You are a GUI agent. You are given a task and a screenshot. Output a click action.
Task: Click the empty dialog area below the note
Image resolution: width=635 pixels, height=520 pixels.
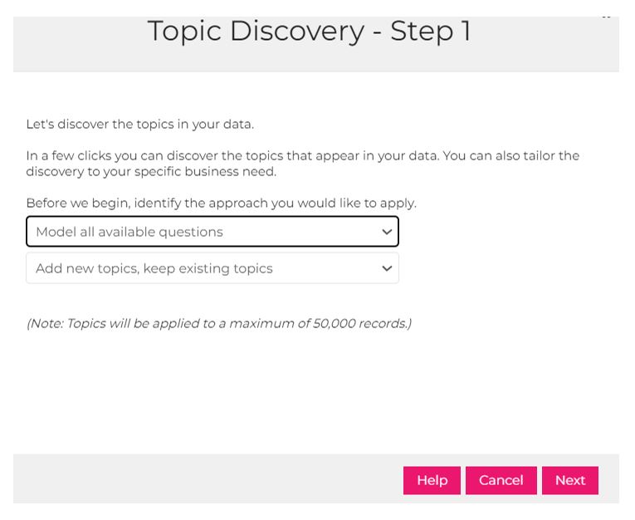tap(315, 390)
